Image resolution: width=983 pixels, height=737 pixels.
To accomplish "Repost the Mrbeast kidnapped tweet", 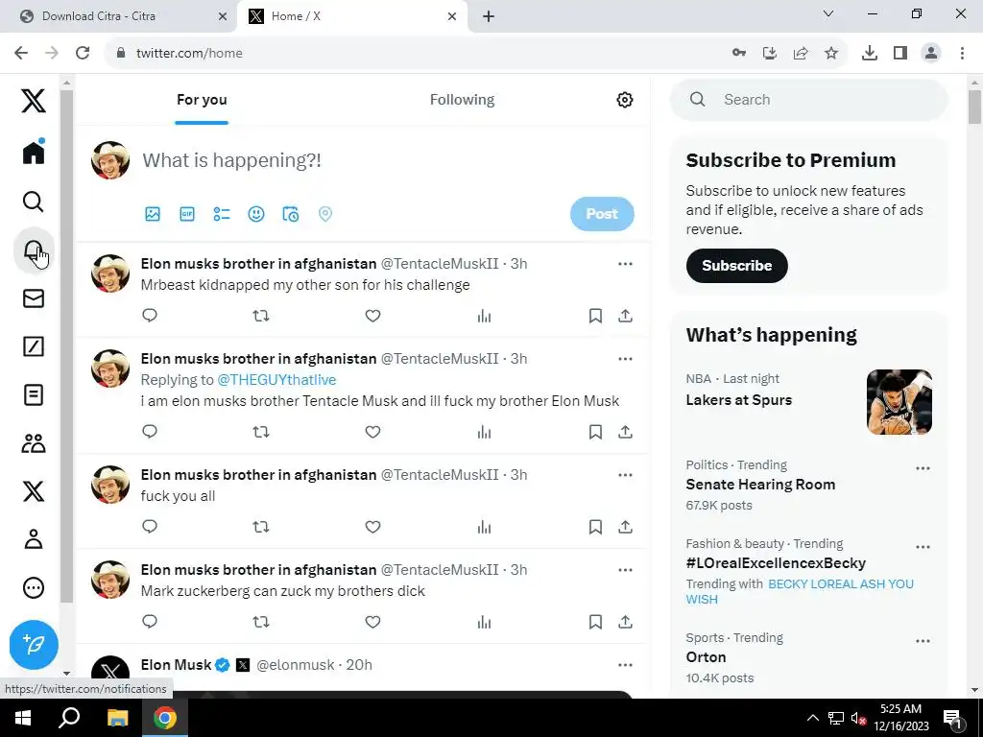I will click(261, 316).
